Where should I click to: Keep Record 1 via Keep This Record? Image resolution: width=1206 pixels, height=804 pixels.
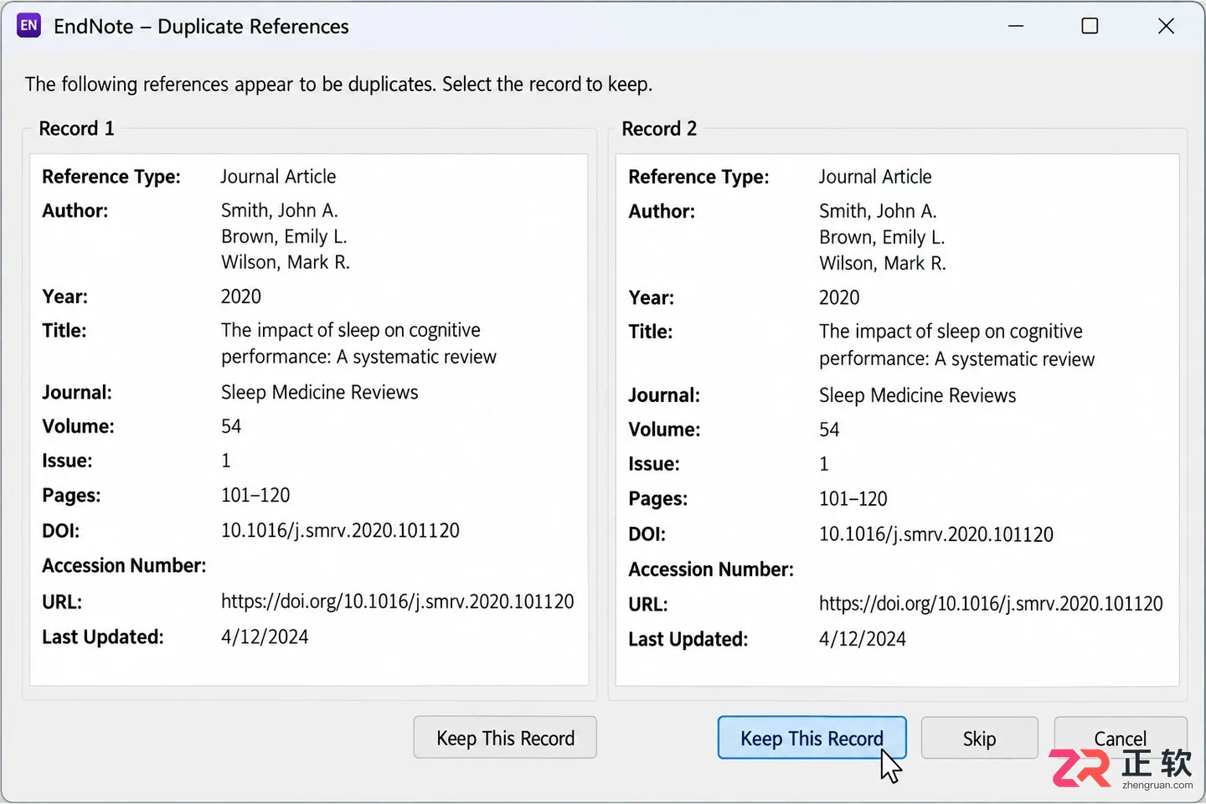505,738
